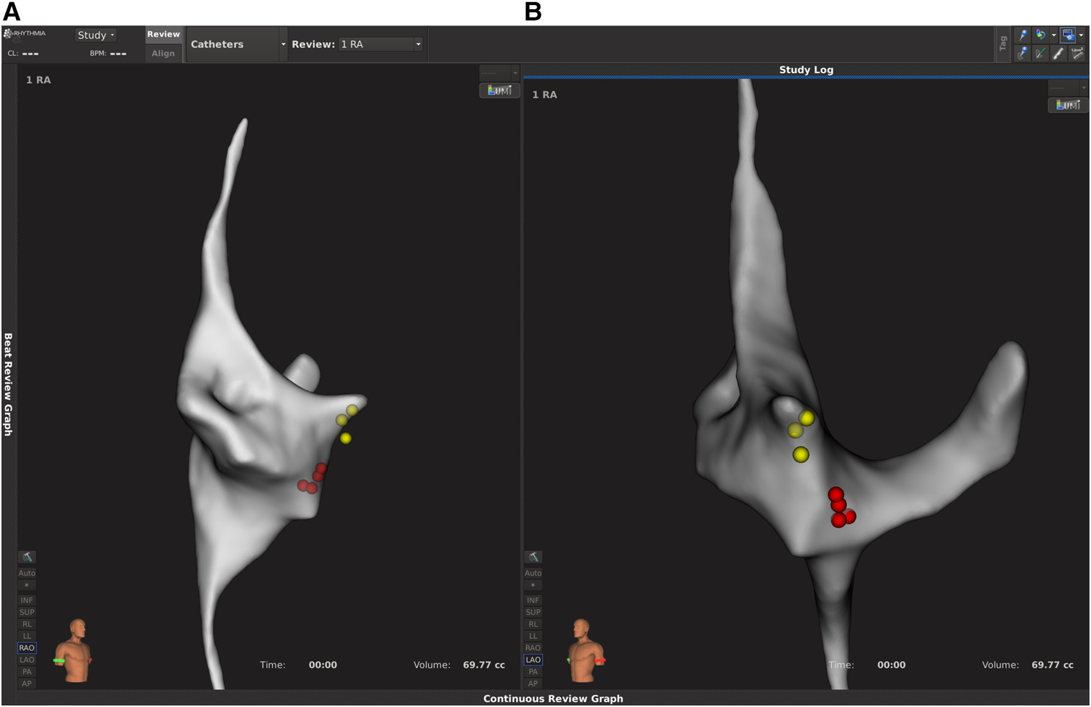Click the hammer icon in left view
1091x707 pixels.
pos(27,557)
